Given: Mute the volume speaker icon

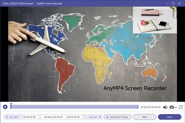Looking at the screenshot, I should pyautogui.click(x=165, y=107).
